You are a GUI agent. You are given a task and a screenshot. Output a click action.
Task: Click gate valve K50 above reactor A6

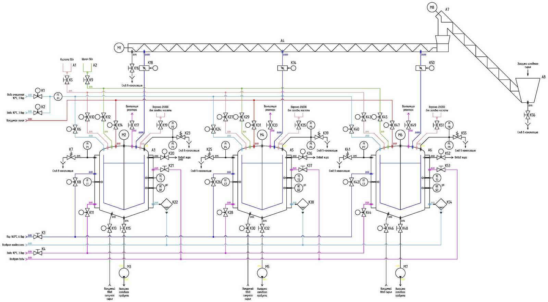tap(421, 68)
